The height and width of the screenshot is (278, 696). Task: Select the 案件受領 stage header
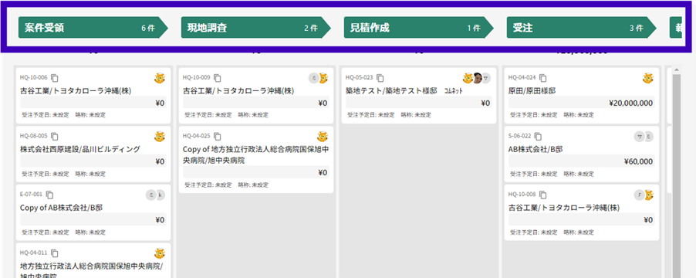tap(93, 28)
